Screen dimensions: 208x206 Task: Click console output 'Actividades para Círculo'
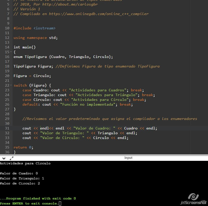tap(25, 163)
